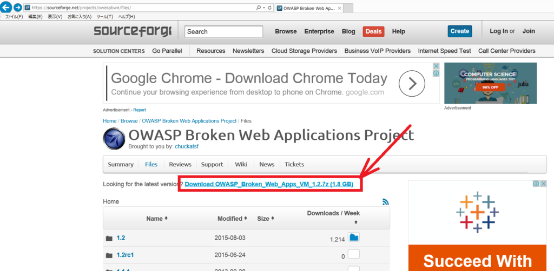Screen dimensions: 554x271
Task: Go forward with the browser forward arrow
Action: 18,8
